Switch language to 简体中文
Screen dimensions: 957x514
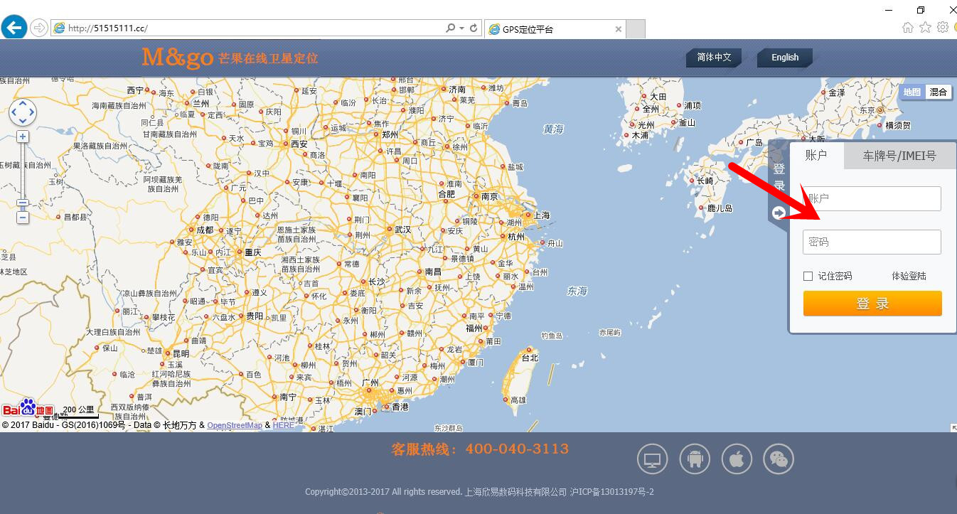coord(714,58)
